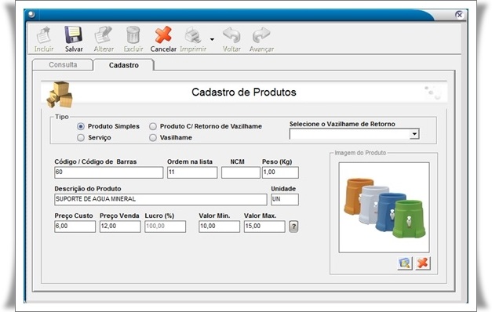Screen dimensions: 492x312
Task: Click the question mark help button
Action: pyautogui.click(x=293, y=227)
